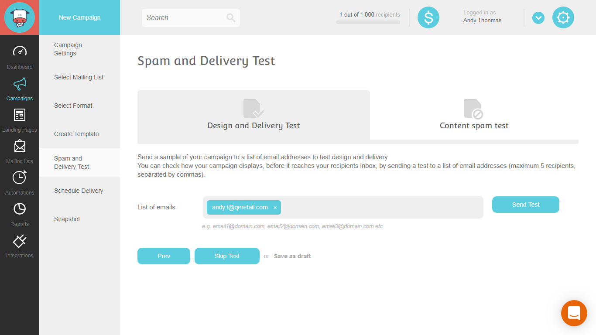Viewport: 596px width, 335px height.
Task: Select the Campaigns megaphone icon
Action: tap(20, 83)
